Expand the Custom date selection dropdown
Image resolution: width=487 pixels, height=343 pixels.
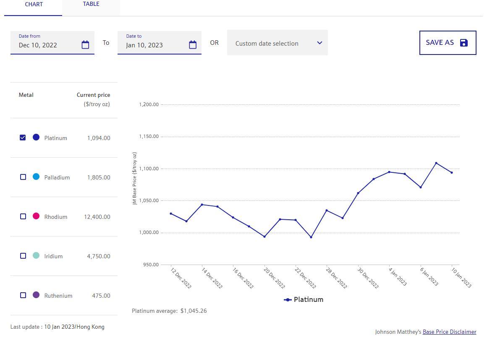coord(277,43)
